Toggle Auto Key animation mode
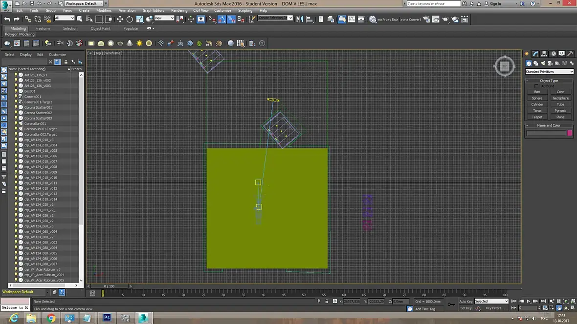The image size is (577, 324). click(466, 301)
